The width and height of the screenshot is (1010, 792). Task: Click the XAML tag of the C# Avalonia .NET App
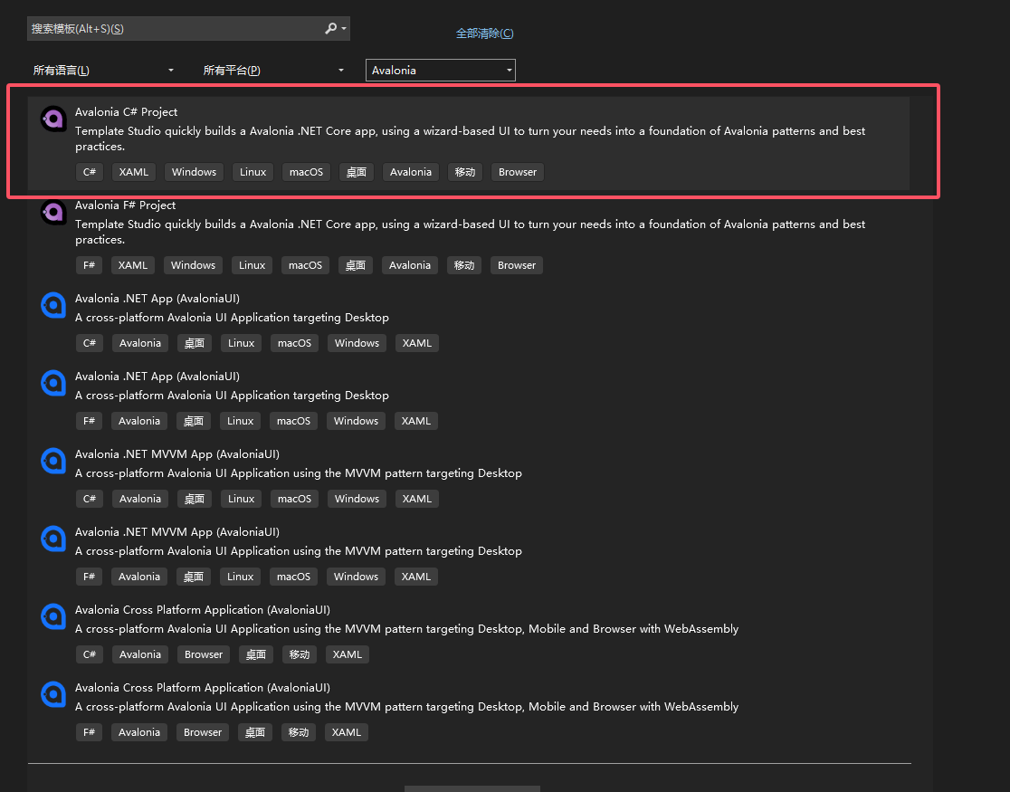tap(416, 343)
